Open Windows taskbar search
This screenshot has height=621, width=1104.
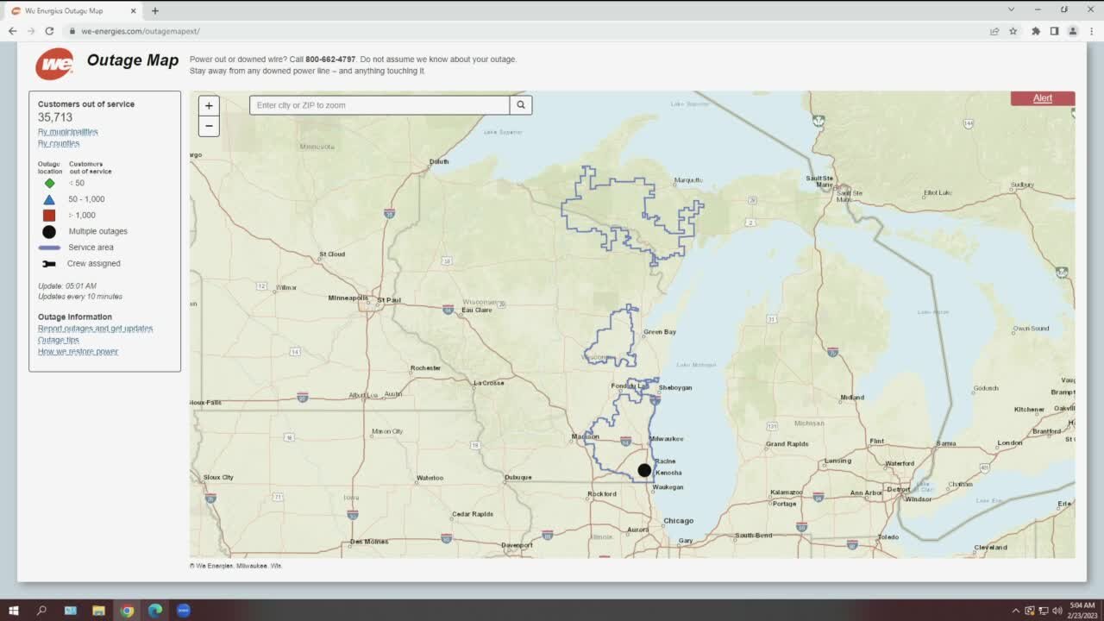[41, 611]
